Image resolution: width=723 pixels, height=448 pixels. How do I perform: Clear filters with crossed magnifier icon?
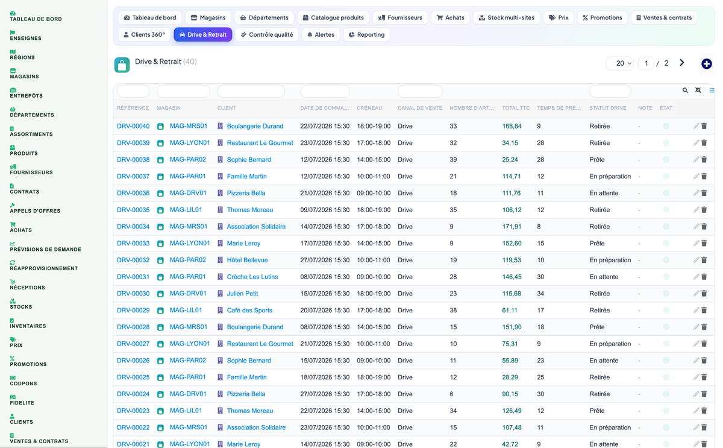(698, 90)
